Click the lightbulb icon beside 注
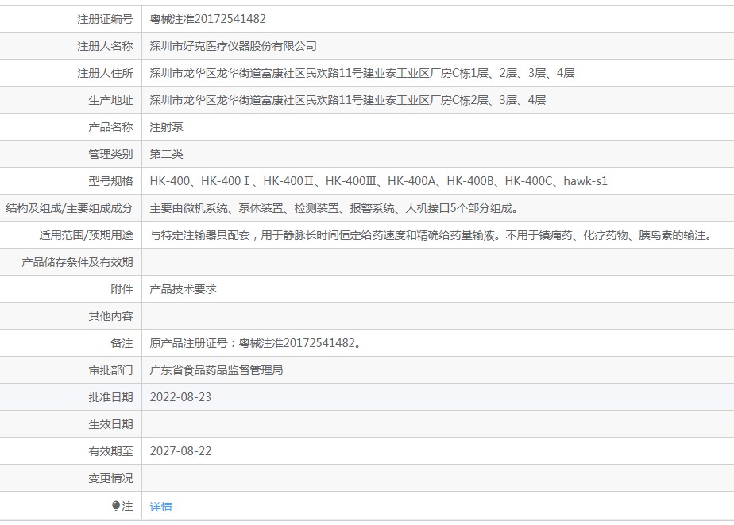Viewport: 734px width, 525px height. [x=116, y=506]
